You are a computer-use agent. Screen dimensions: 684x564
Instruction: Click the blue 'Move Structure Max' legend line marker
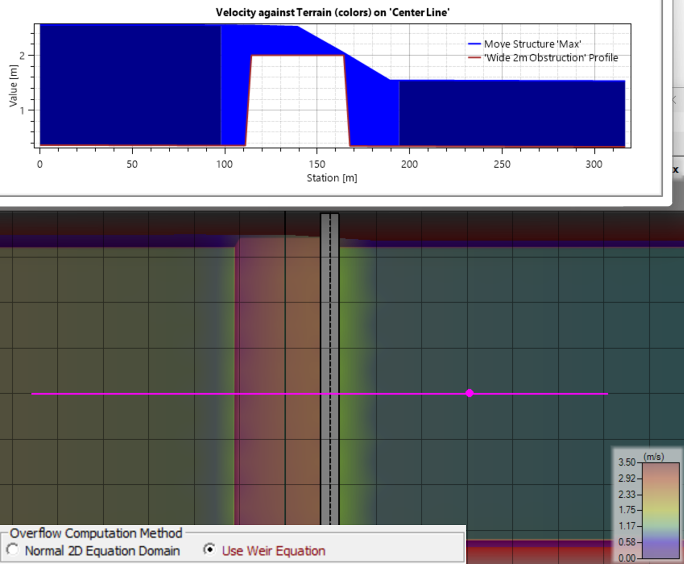click(x=474, y=44)
